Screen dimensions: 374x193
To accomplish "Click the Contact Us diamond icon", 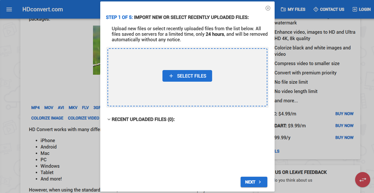I will [x=316, y=9].
